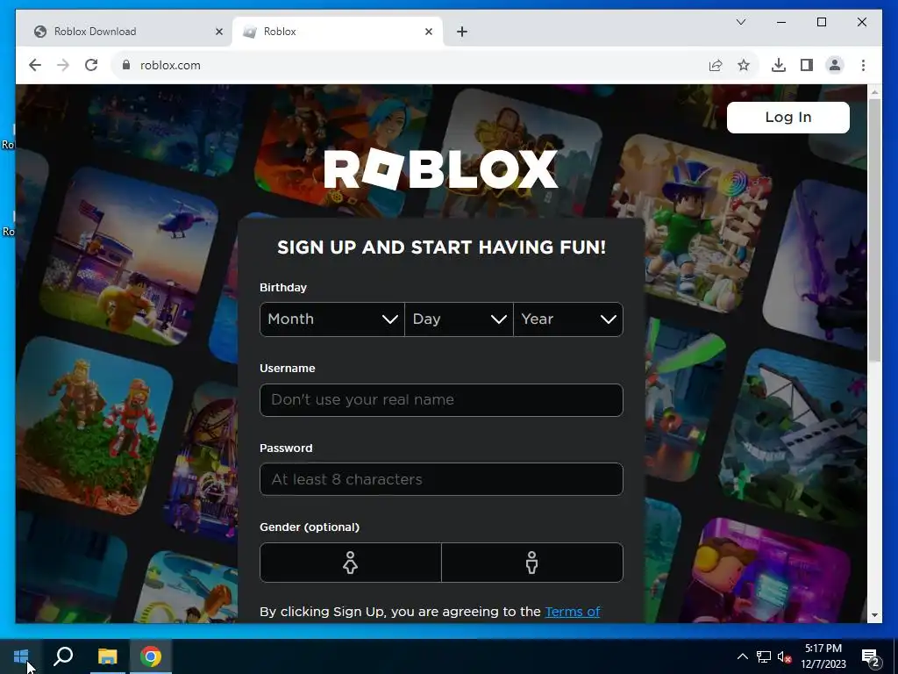Click the browser forward arrow
This screenshot has height=674, width=898.
click(x=63, y=65)
